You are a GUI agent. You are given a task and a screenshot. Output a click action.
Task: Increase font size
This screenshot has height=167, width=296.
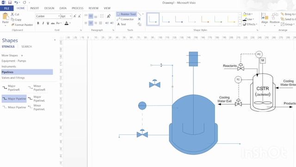75,16
